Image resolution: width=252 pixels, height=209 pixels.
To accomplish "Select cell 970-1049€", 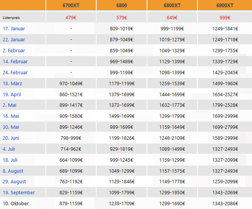I will click(x=71, y=83).
